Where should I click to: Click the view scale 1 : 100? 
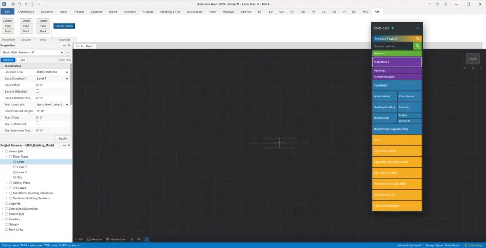click(79, 240)
